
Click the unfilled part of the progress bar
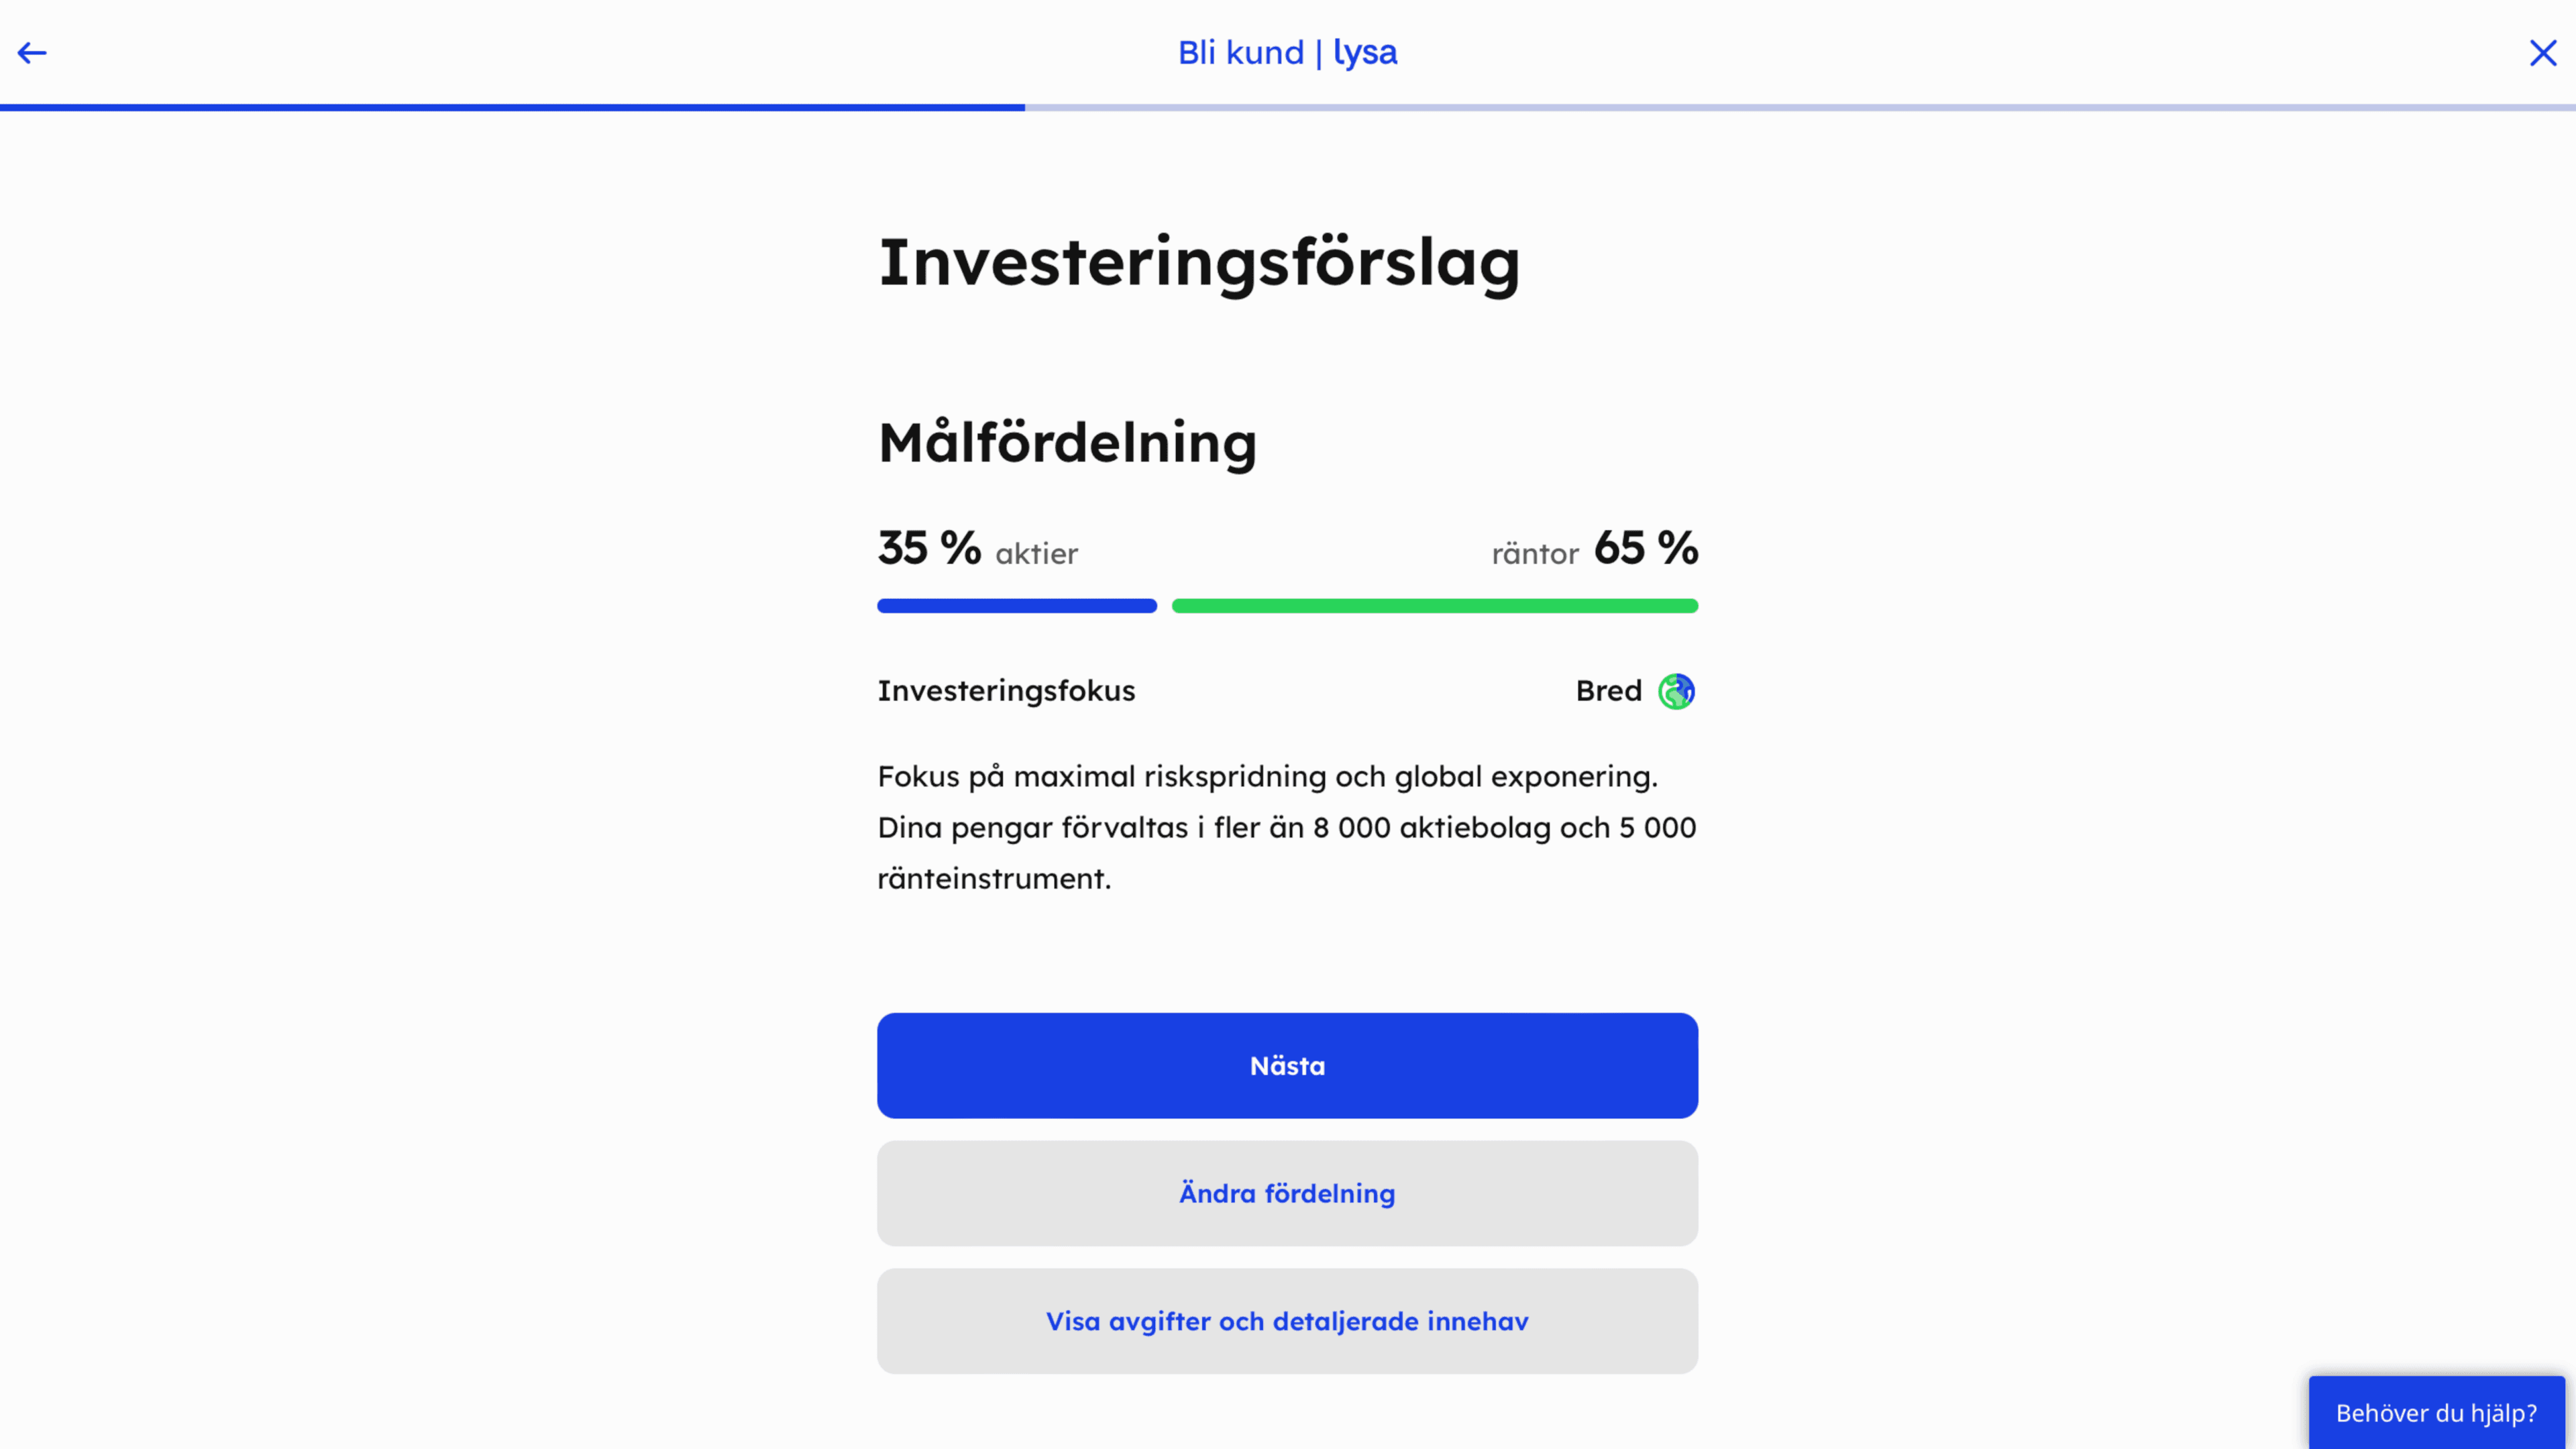pyautogui.click(x=1800, y=107)
